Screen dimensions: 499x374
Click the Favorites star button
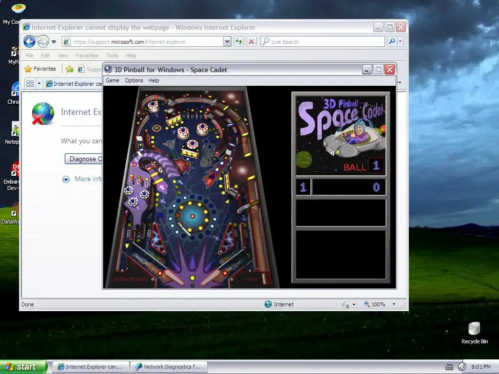coord(40,69)
